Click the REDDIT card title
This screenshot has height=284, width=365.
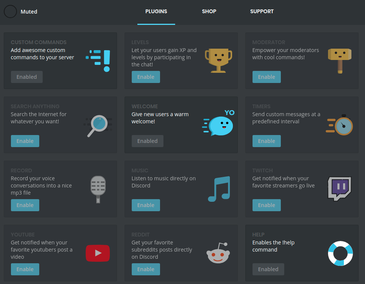[140, 235]
